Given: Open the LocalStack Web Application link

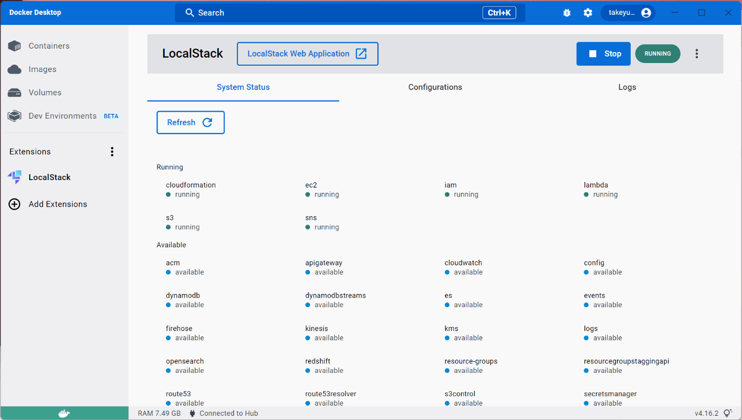Looking at the screenshot, I should tap(307, 53).
